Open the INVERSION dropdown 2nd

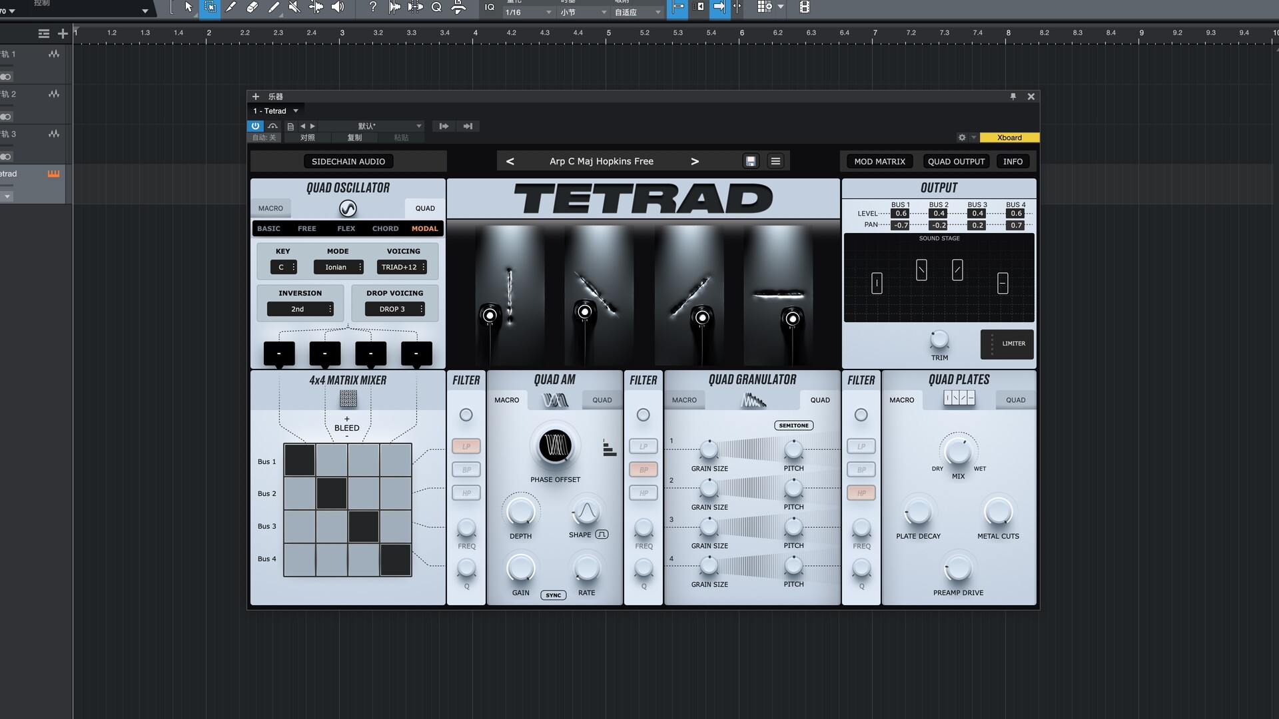tap(300, 309)
